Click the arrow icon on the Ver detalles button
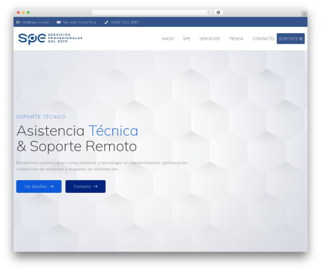Image resolution: width=321 pixels, height=271 pixels. [51, 186]
